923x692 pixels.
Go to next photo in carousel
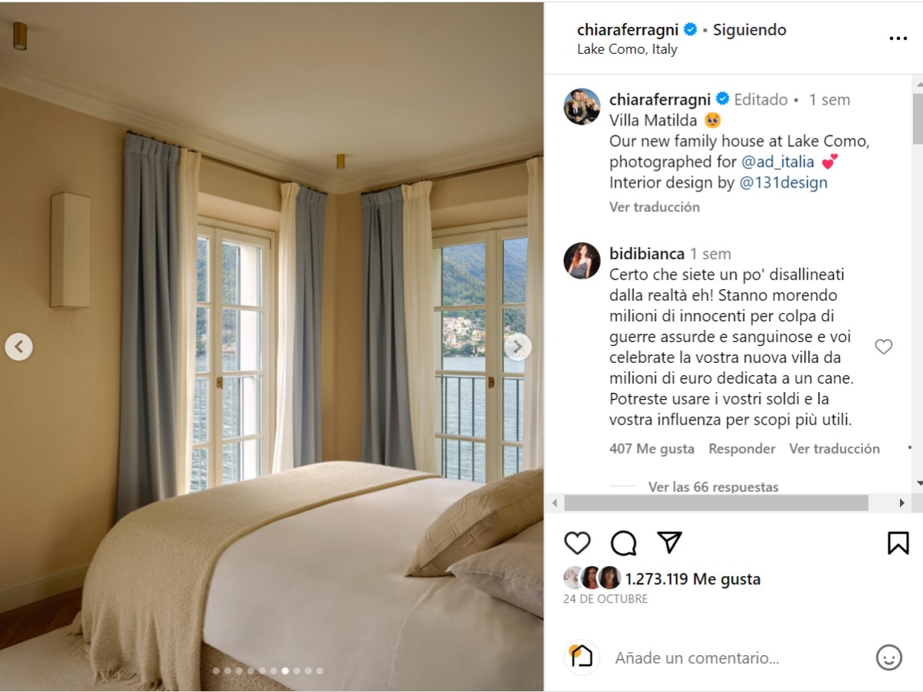tap(518, 347)
